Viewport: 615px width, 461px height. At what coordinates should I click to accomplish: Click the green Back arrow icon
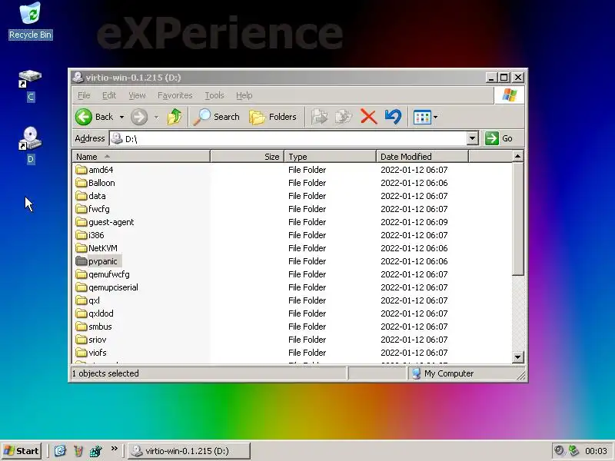[84, 117]
